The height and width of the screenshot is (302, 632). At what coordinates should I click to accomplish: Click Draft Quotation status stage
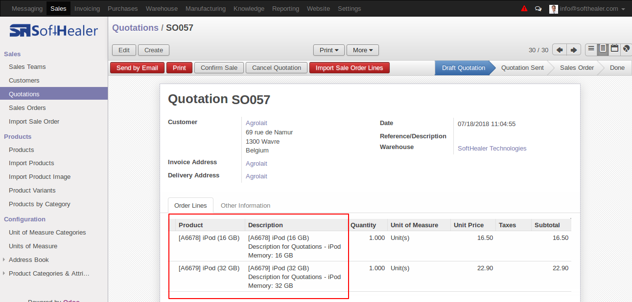tap(463, 68)
